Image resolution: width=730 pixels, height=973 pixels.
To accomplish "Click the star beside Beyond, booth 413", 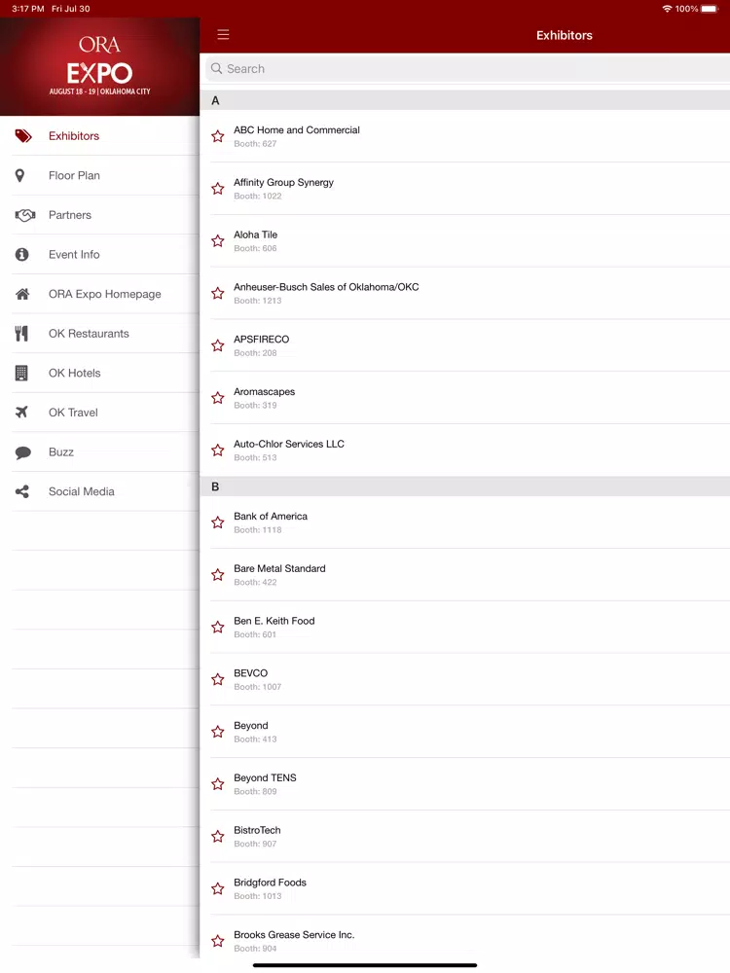I will point(217,732).
